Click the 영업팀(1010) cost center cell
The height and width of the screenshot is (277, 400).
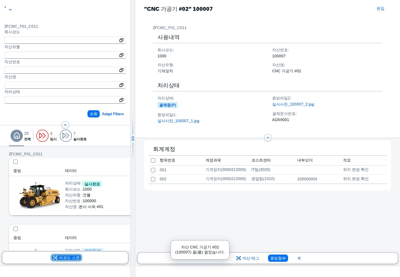coord(263,179)
